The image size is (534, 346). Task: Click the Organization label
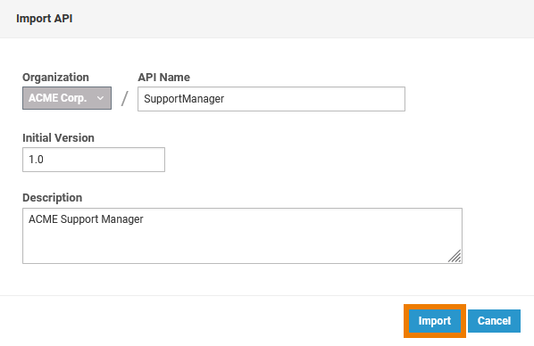(55, 78)
